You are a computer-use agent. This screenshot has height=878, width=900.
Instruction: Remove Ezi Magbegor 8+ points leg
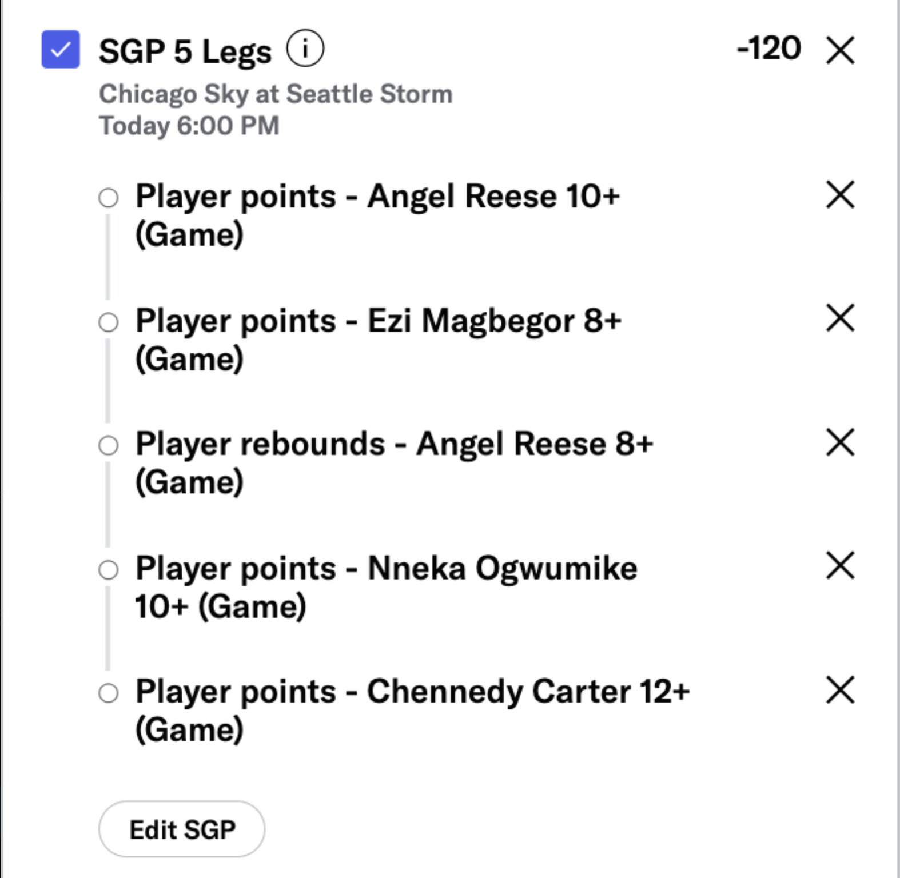tap(840, 318)
